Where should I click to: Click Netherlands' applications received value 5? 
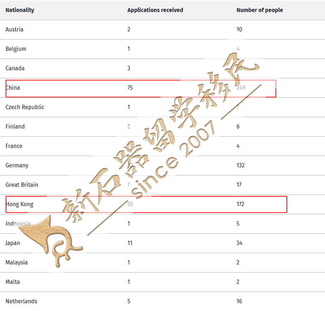click(129, 301)
